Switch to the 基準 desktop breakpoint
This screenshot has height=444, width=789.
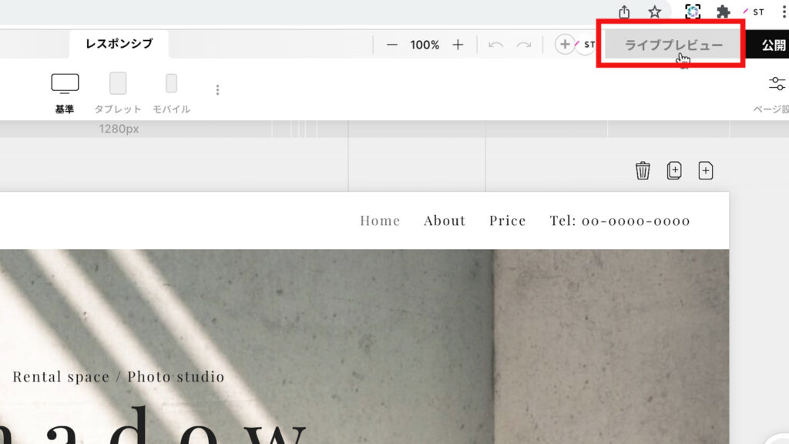point(65,93)
